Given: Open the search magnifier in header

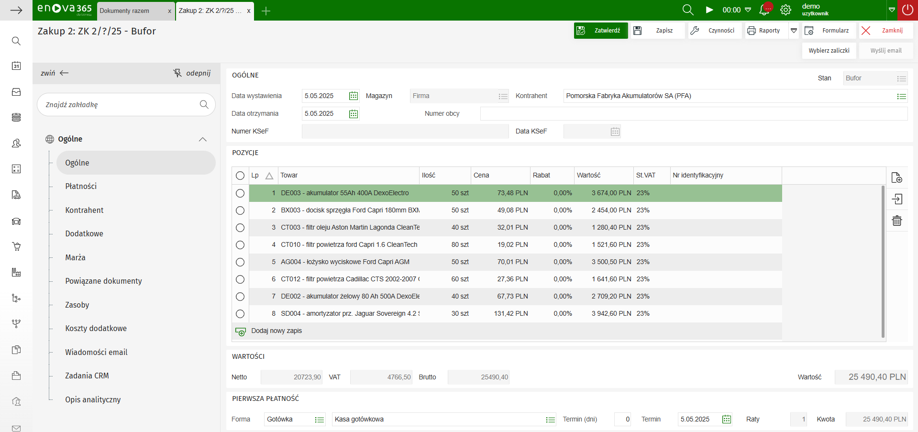Looking at the screenshot, I should click(687, 10).
